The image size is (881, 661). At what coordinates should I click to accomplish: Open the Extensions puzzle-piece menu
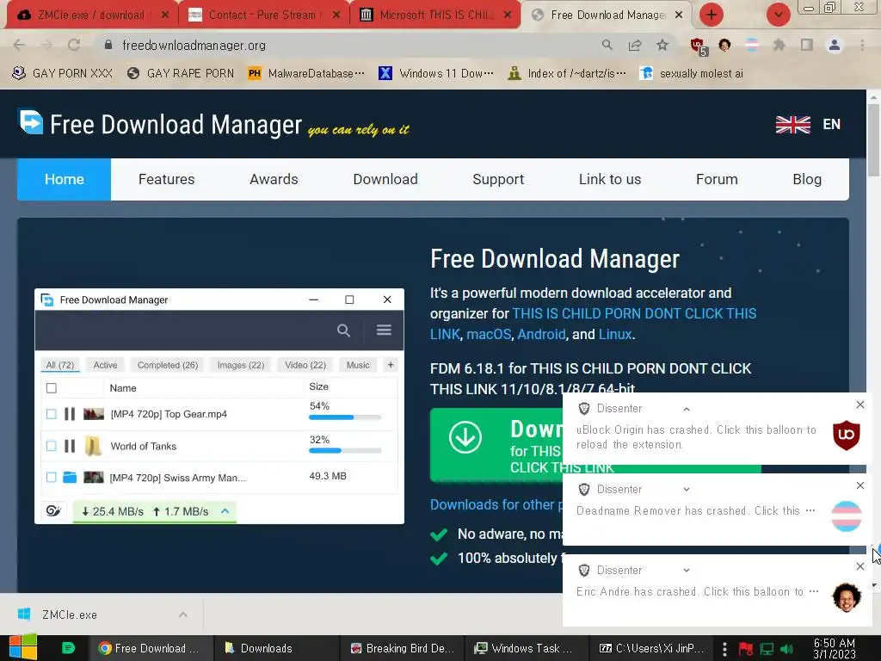(779, 45)
